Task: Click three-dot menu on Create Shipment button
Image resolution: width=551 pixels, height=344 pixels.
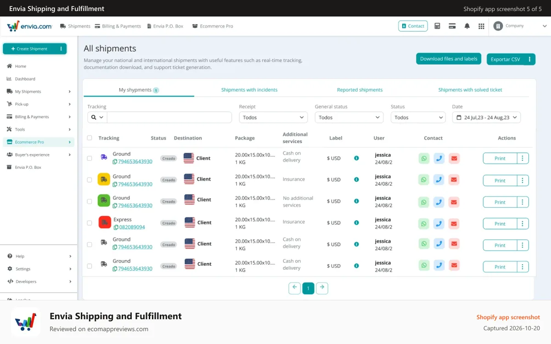Action: tap(61, 49)
